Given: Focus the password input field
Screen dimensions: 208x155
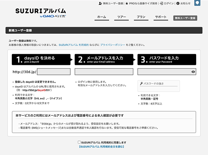Looking at the screenshot, I should point(167,72).
